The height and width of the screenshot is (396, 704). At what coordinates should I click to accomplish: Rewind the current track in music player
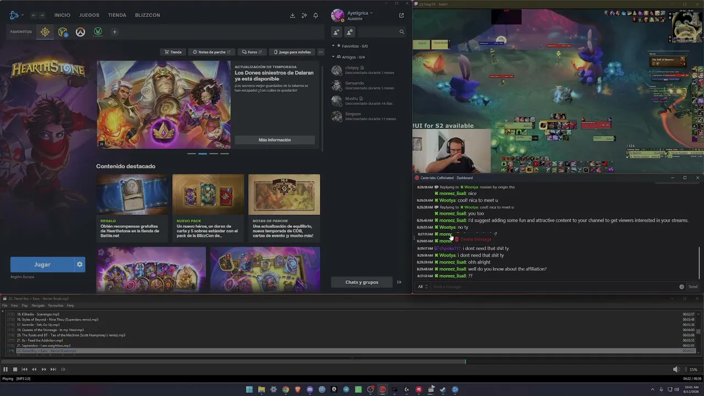point(34,370)
